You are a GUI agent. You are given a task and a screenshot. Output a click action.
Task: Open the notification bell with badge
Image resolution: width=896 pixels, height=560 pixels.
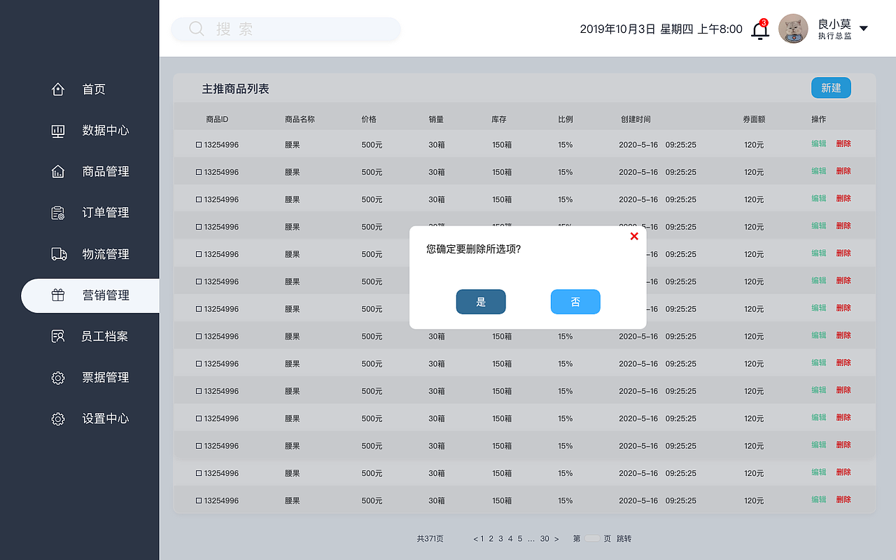(759, 29)
